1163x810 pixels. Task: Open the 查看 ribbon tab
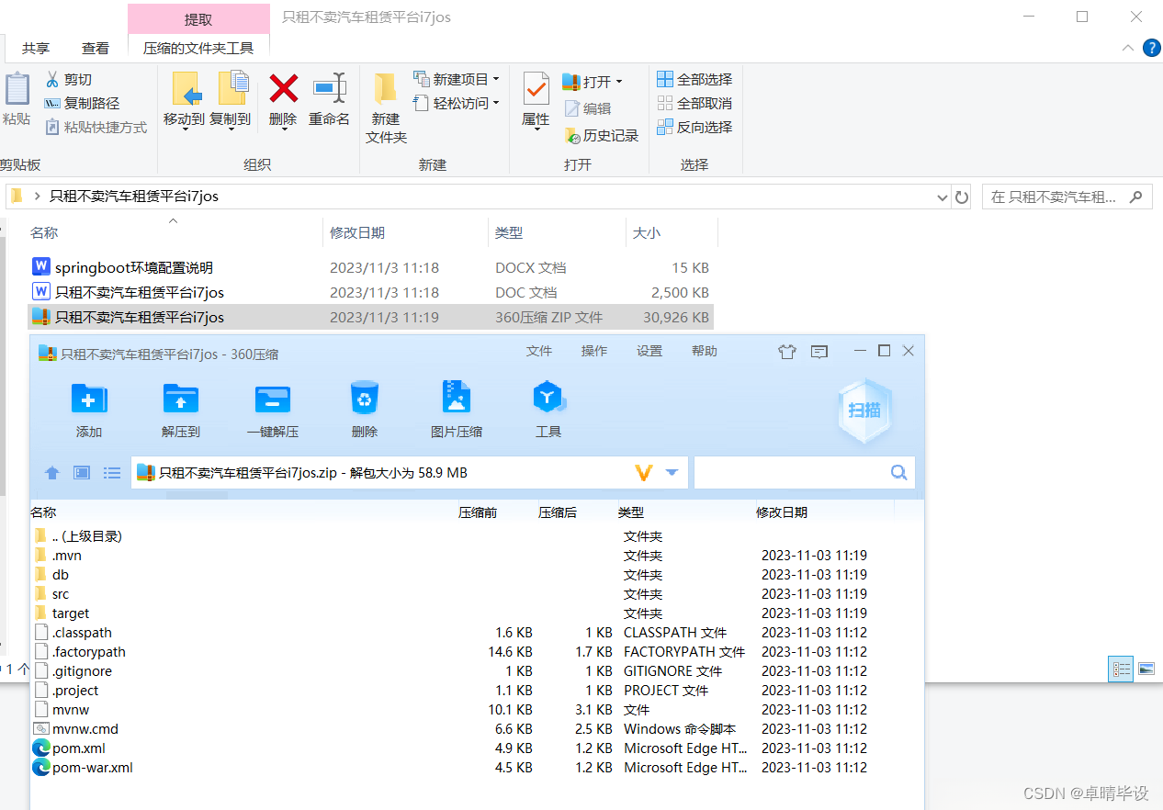click(x=96, y=48)
